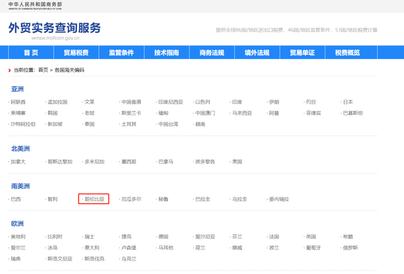This screenshot has height=274, width=404.
Task: Go to the 技术指南 tab
Action: (x=167, y=52)
